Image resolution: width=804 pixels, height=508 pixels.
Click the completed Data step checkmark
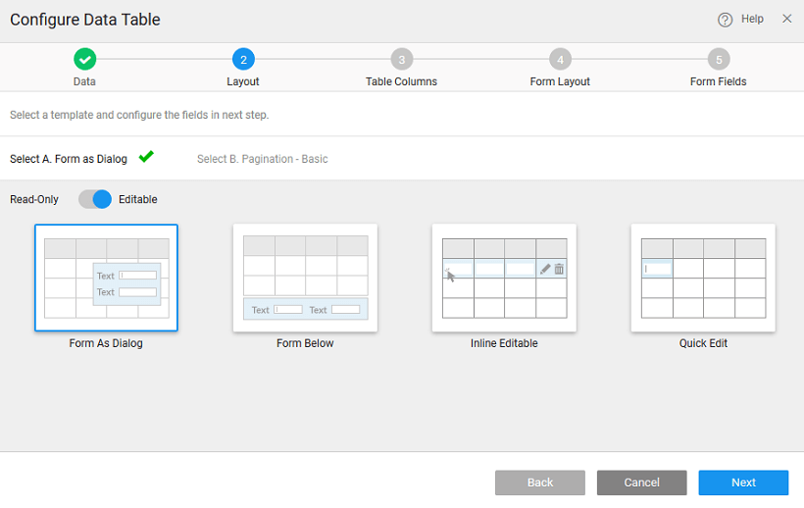[84, 60]
